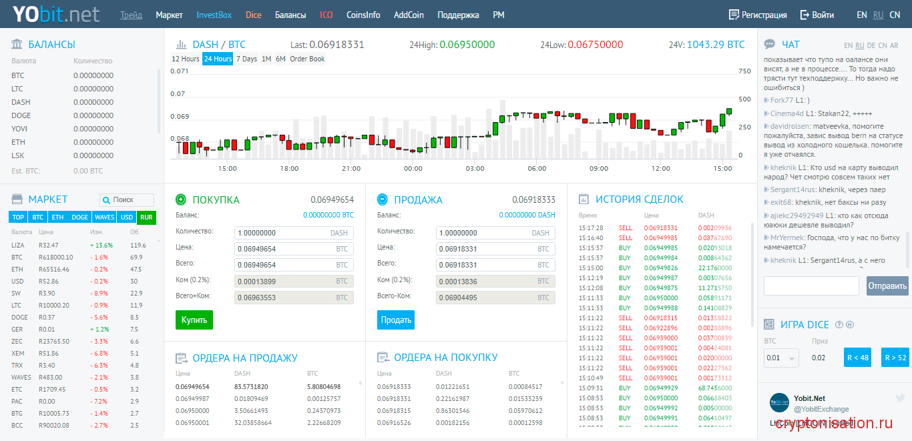
Task: Click the balances list scrollbar
Action: point(159,100)
